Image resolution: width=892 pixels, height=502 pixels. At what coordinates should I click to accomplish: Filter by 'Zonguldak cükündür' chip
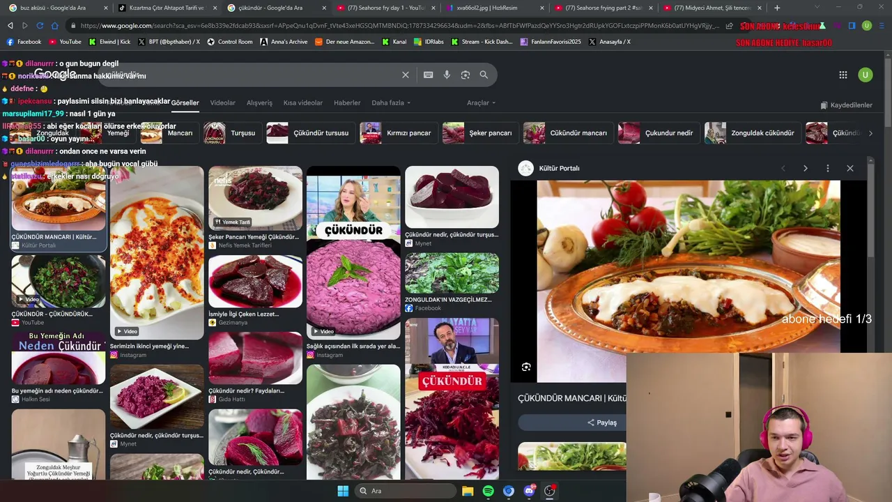(752, 132)
